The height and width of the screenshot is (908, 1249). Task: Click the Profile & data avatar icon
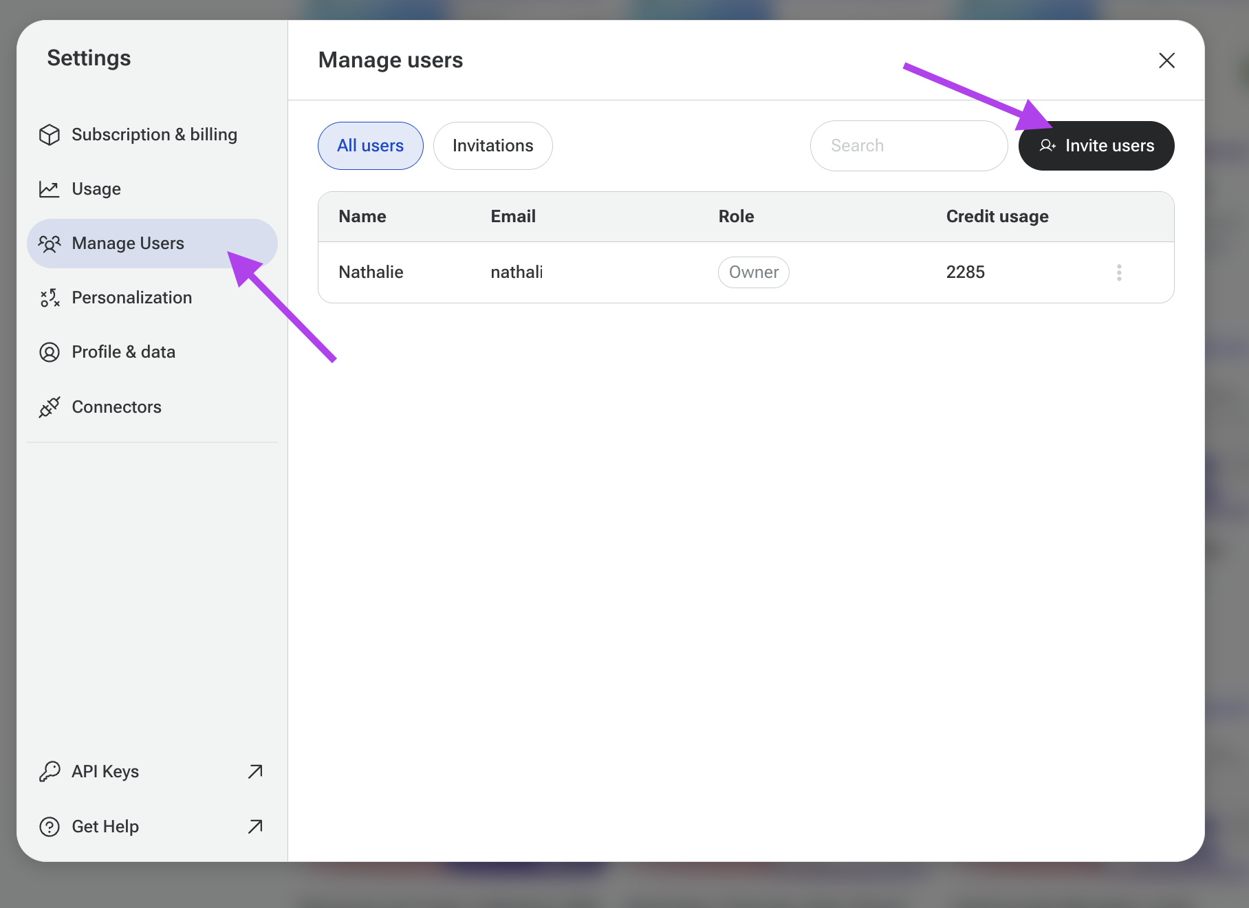50,352
